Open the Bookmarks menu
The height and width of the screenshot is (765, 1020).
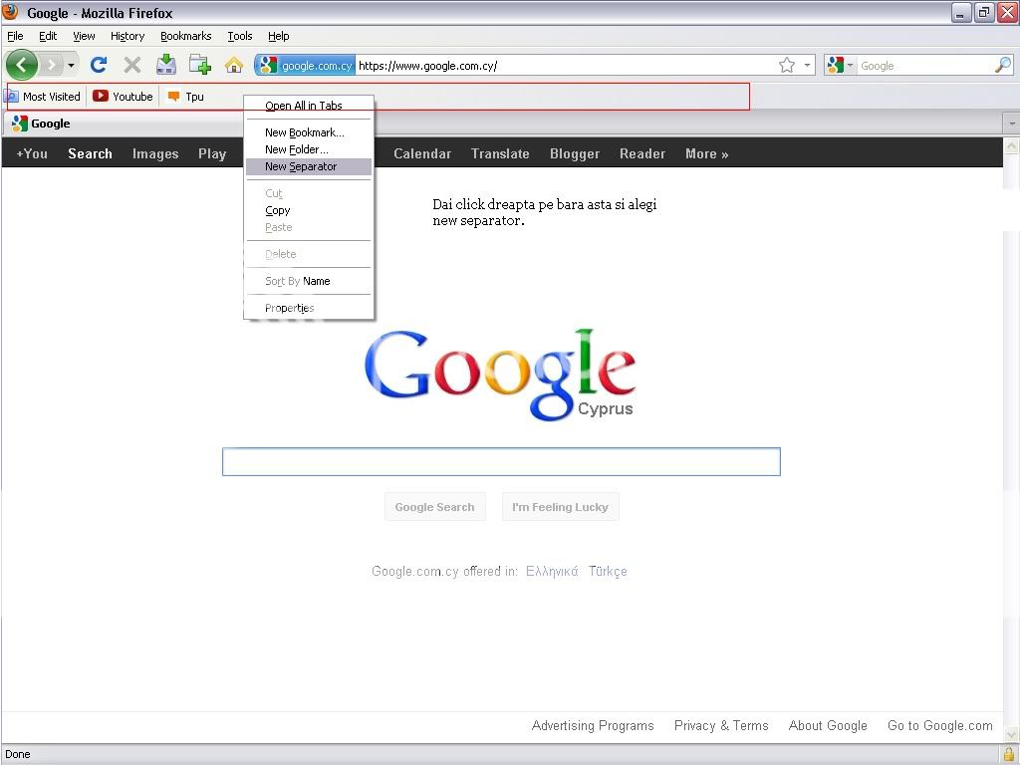click(x=186, y=36)
